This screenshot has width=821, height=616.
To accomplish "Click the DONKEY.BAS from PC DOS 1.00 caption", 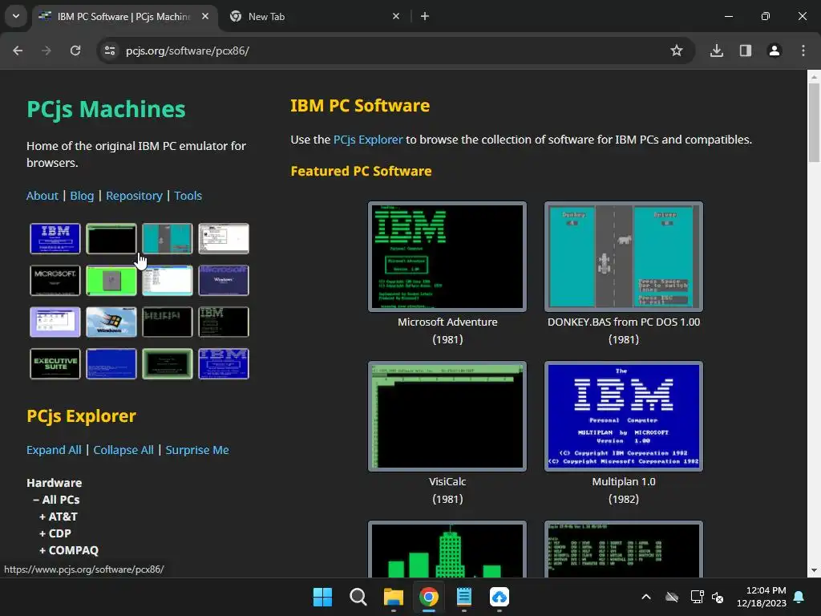I will pos(624,322).
